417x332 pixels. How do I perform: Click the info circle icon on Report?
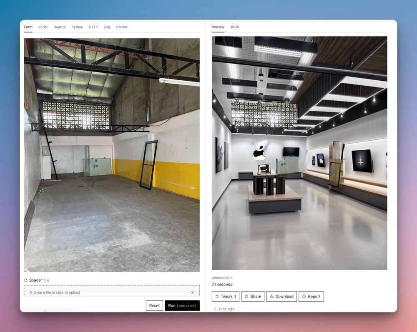click(x=304, y=297)
